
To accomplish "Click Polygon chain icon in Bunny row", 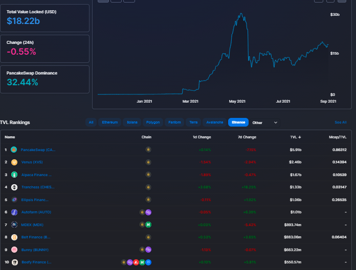I will coord(148,250).
